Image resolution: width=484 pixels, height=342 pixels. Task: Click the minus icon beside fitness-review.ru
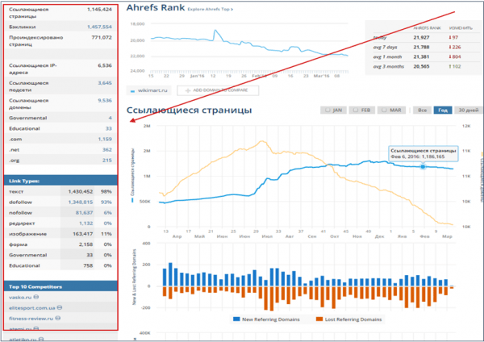[58, 318]
